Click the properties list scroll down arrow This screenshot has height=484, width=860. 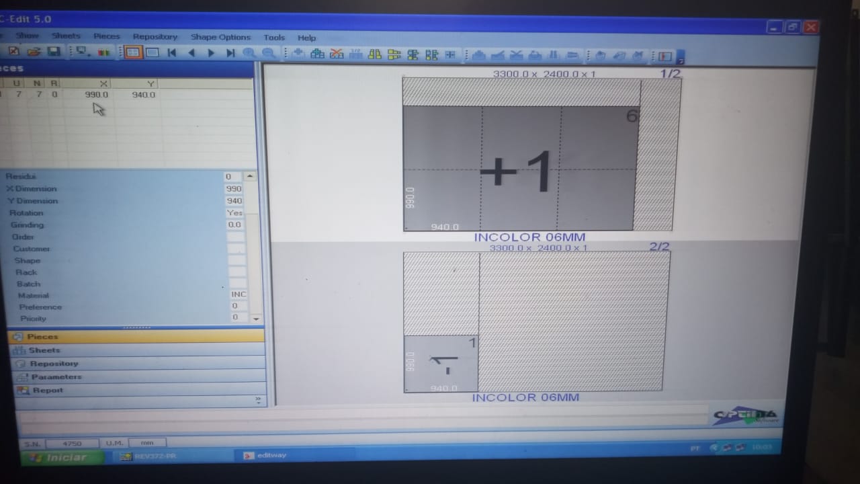255,319
